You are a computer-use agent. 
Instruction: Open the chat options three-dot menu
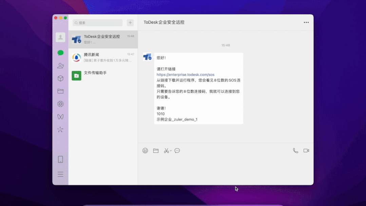coord(306,22)
